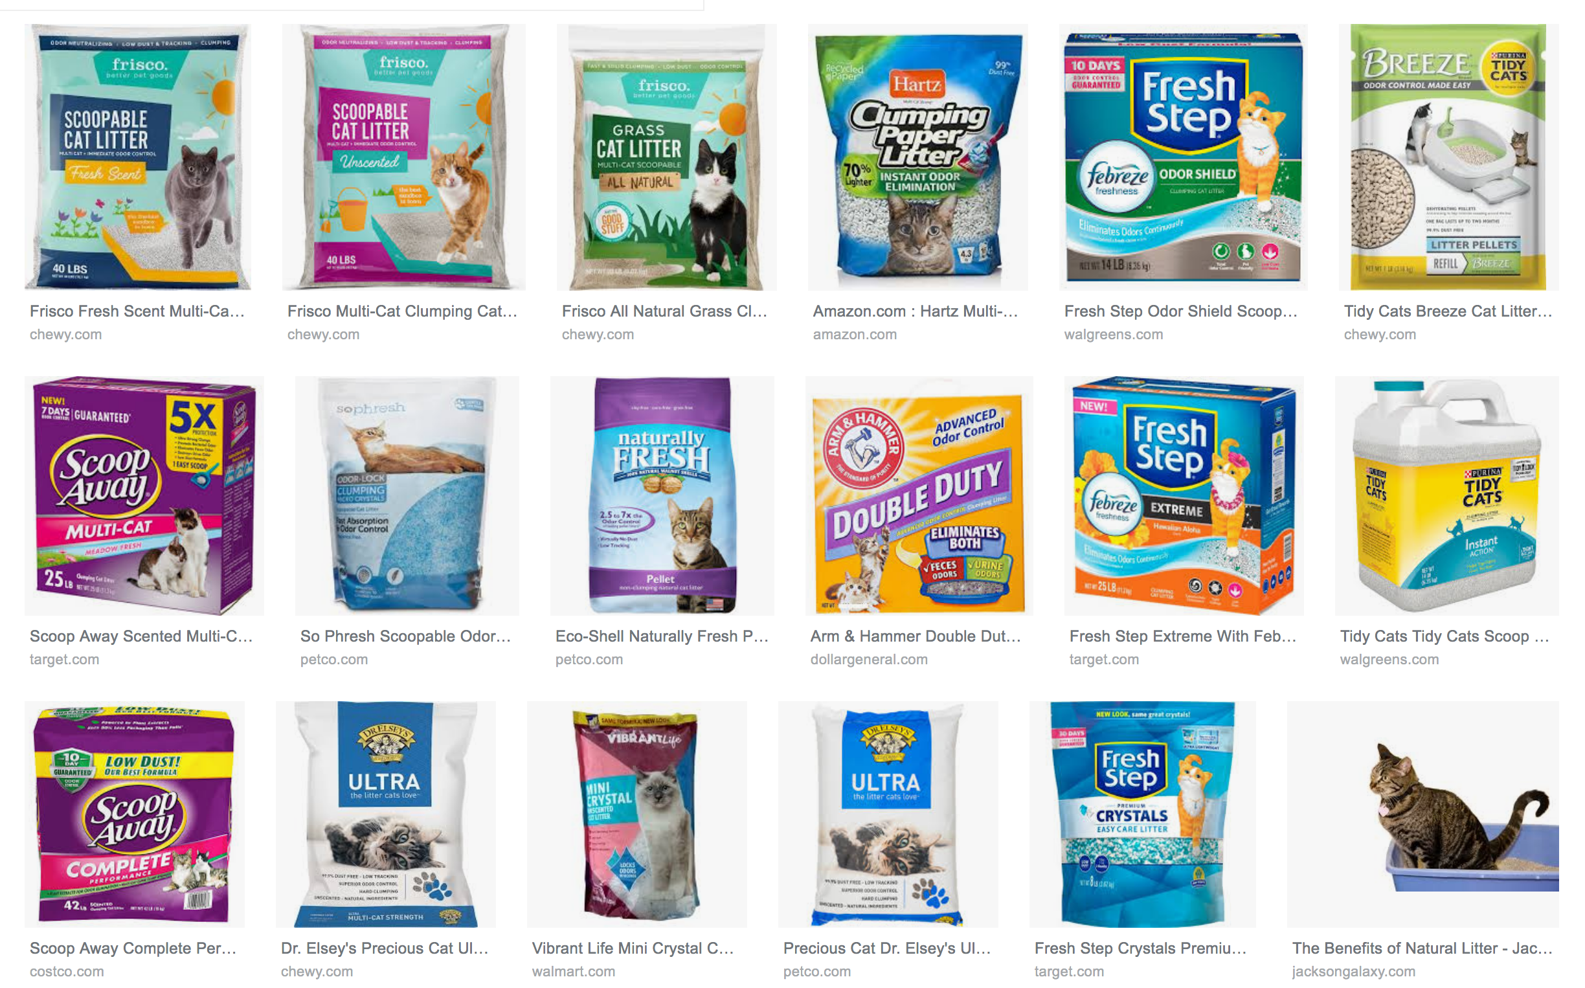The width and height of the screenshot is (1585, 988).
Task: Select the Scoop Away Multi-Cat purple box
Action: (144, 495)
